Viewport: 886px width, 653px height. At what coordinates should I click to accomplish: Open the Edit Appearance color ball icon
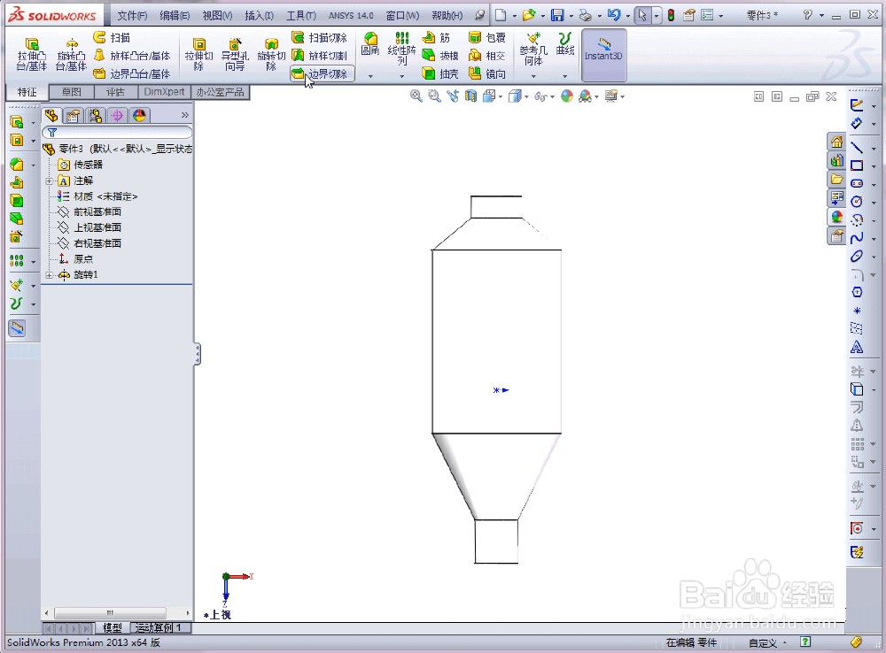coord(567,96)
